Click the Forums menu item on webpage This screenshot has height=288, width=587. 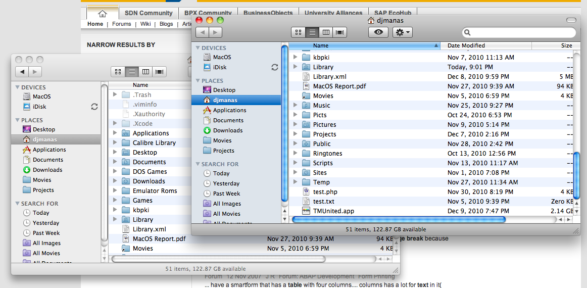pyautogui.click(x=121, y=24)
